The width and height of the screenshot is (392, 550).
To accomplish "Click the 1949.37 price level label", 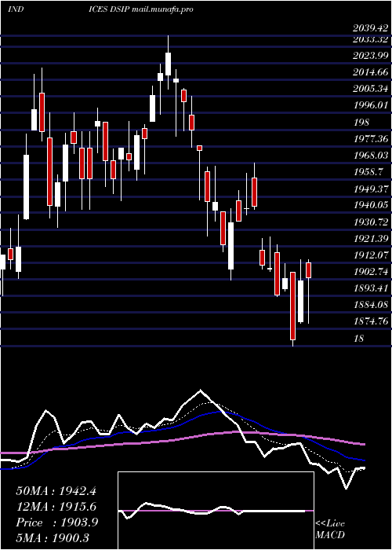I will (370, 189).
